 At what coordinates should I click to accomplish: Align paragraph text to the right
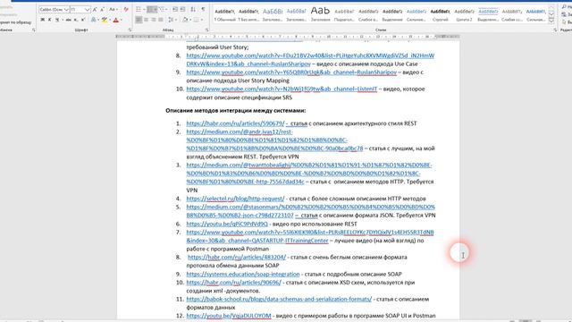point(153,20)
